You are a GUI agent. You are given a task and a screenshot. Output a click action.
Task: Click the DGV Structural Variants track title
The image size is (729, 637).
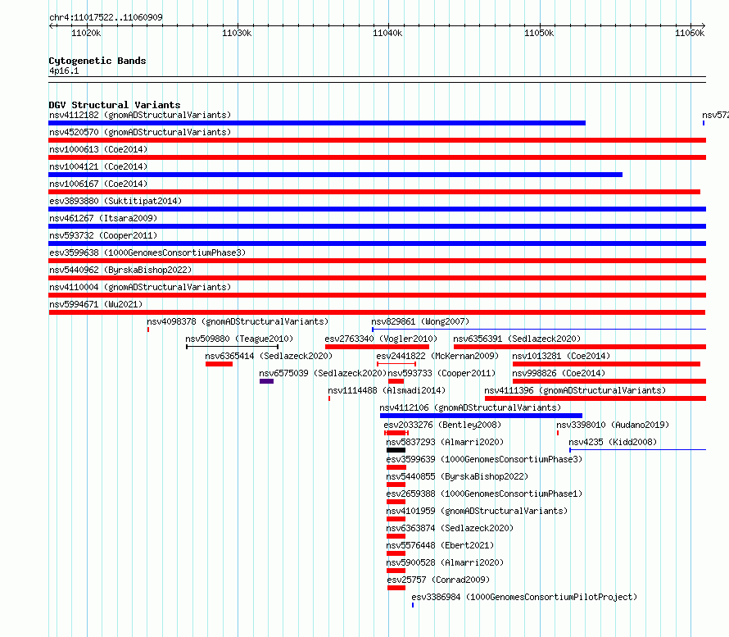point(115,105)
